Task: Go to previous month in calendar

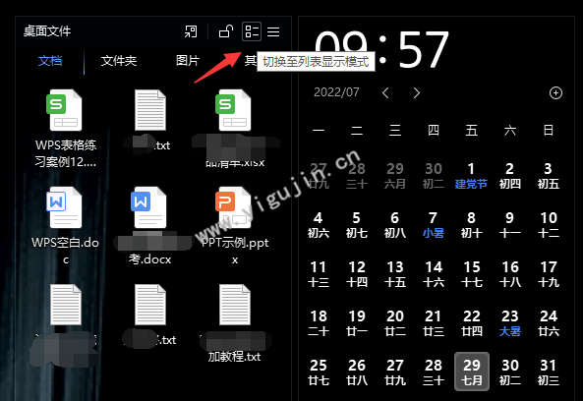Action: coord(385,93)
